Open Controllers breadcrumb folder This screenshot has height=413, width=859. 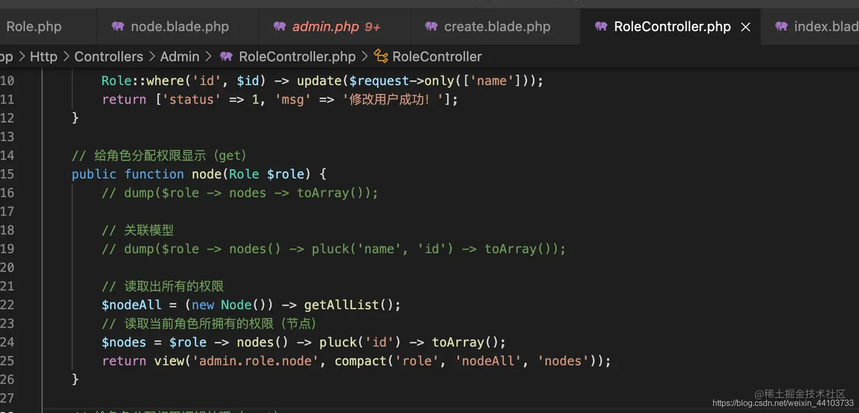pos(109,57)
